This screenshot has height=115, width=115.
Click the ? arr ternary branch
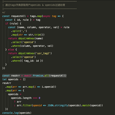tap(18, 102)
